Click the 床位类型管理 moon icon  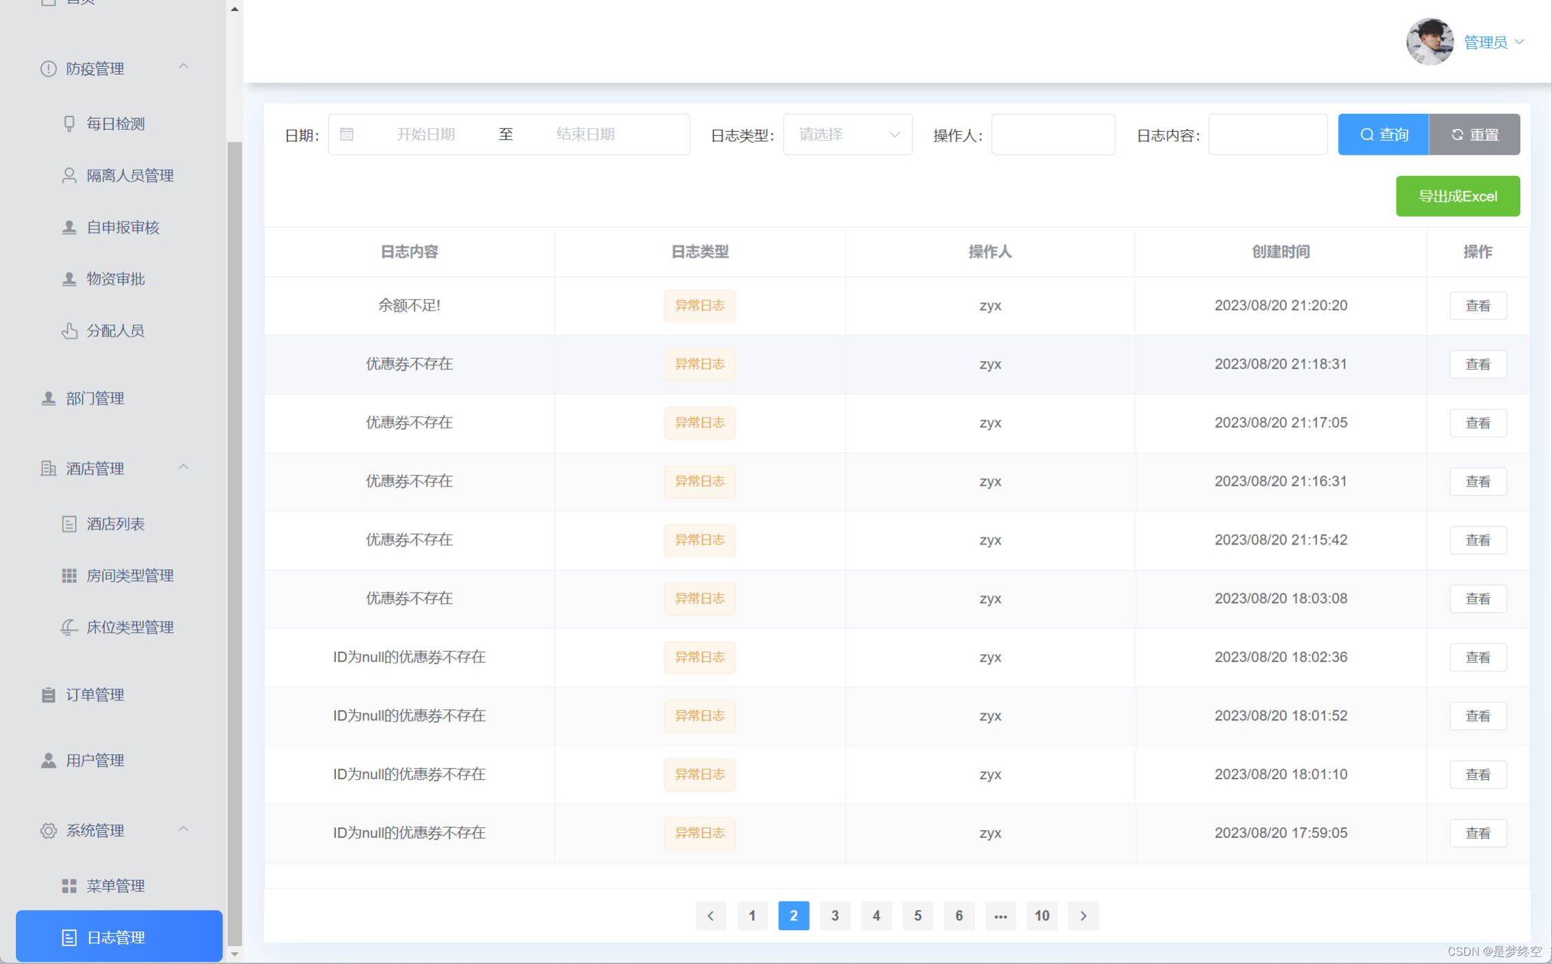pos(69,627)
